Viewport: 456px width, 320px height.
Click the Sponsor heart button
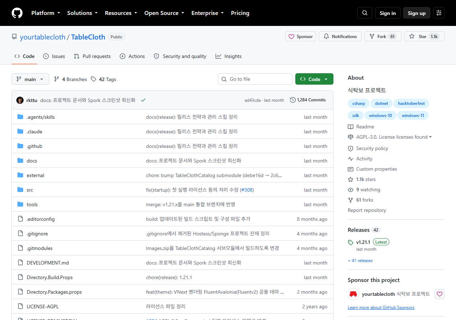301,36
